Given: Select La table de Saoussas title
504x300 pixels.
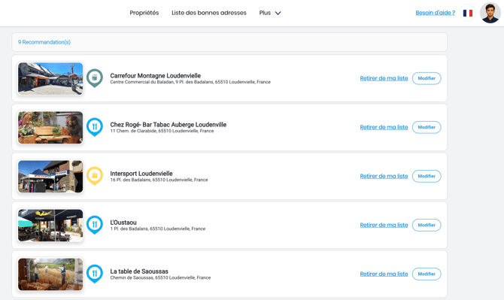Looking at the screenshot, I should coord(139,271).
